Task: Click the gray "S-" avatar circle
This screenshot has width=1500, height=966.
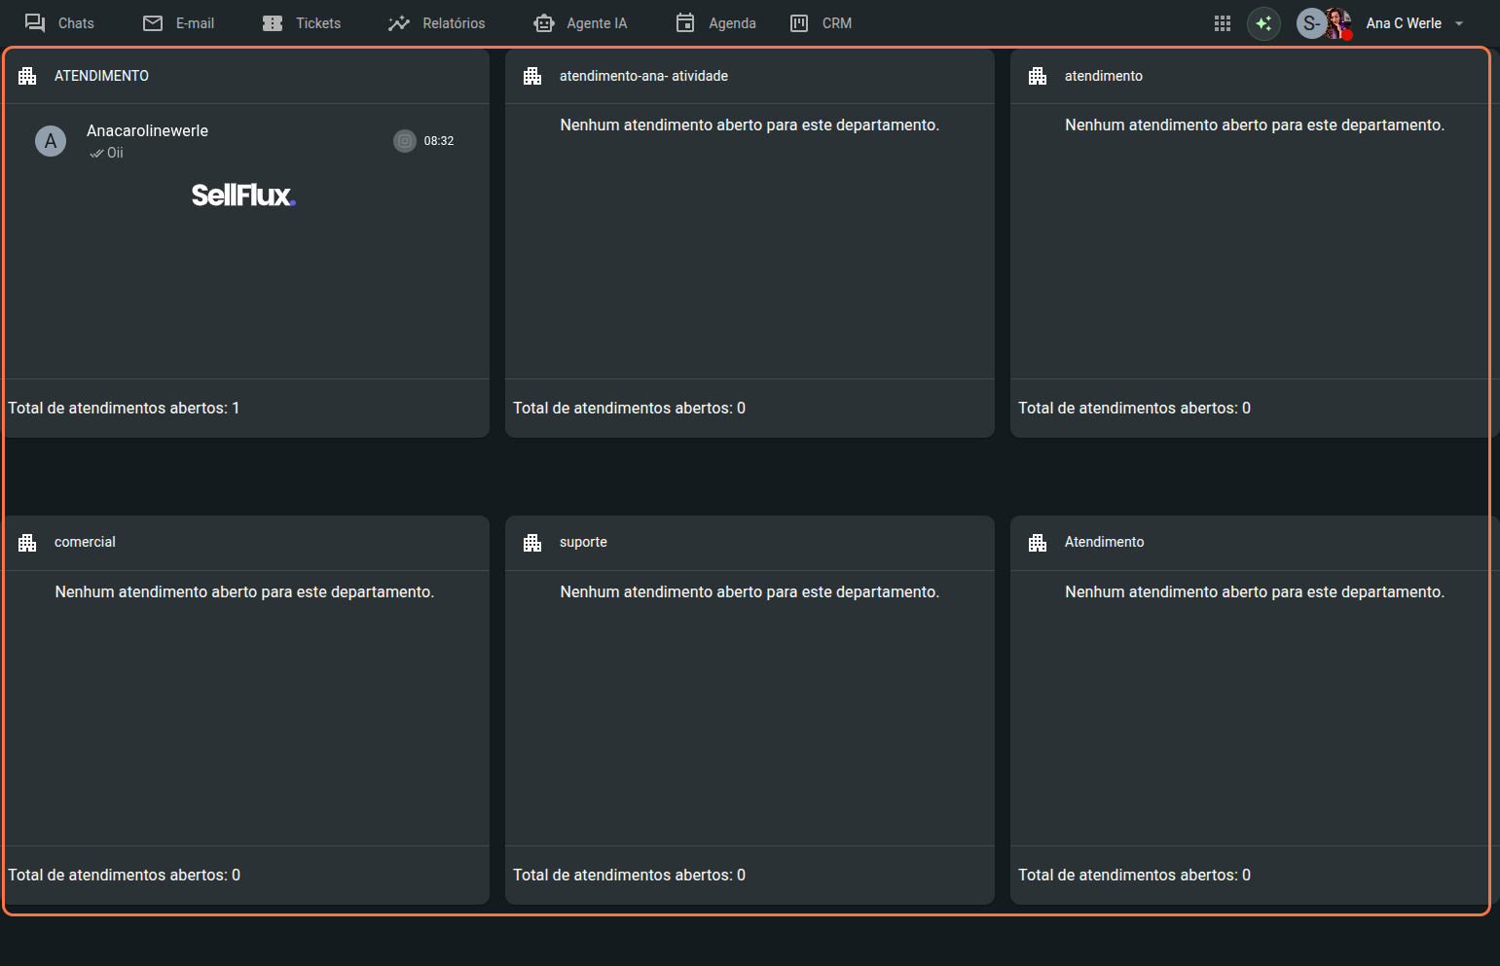Action: coord(1310,23)
